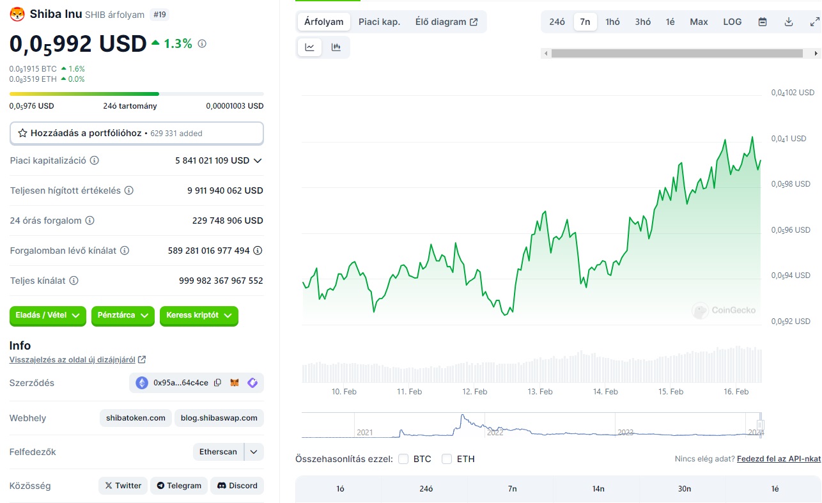Click Visszajelzés az oldal új dizájnjáról link
This screenshot has height=503, width=822.
(73, 360)
